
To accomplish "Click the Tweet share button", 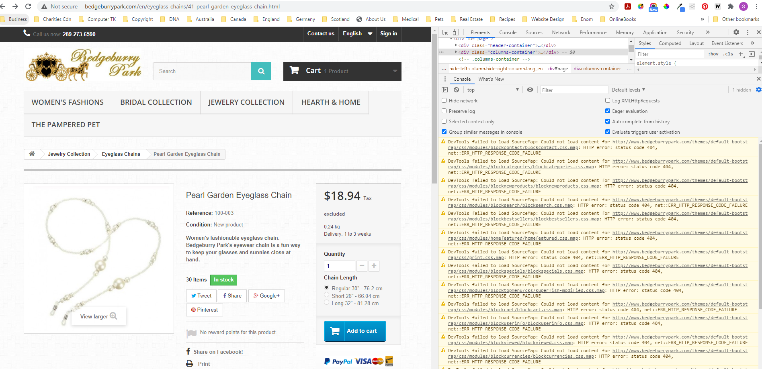I will (201, 296).
